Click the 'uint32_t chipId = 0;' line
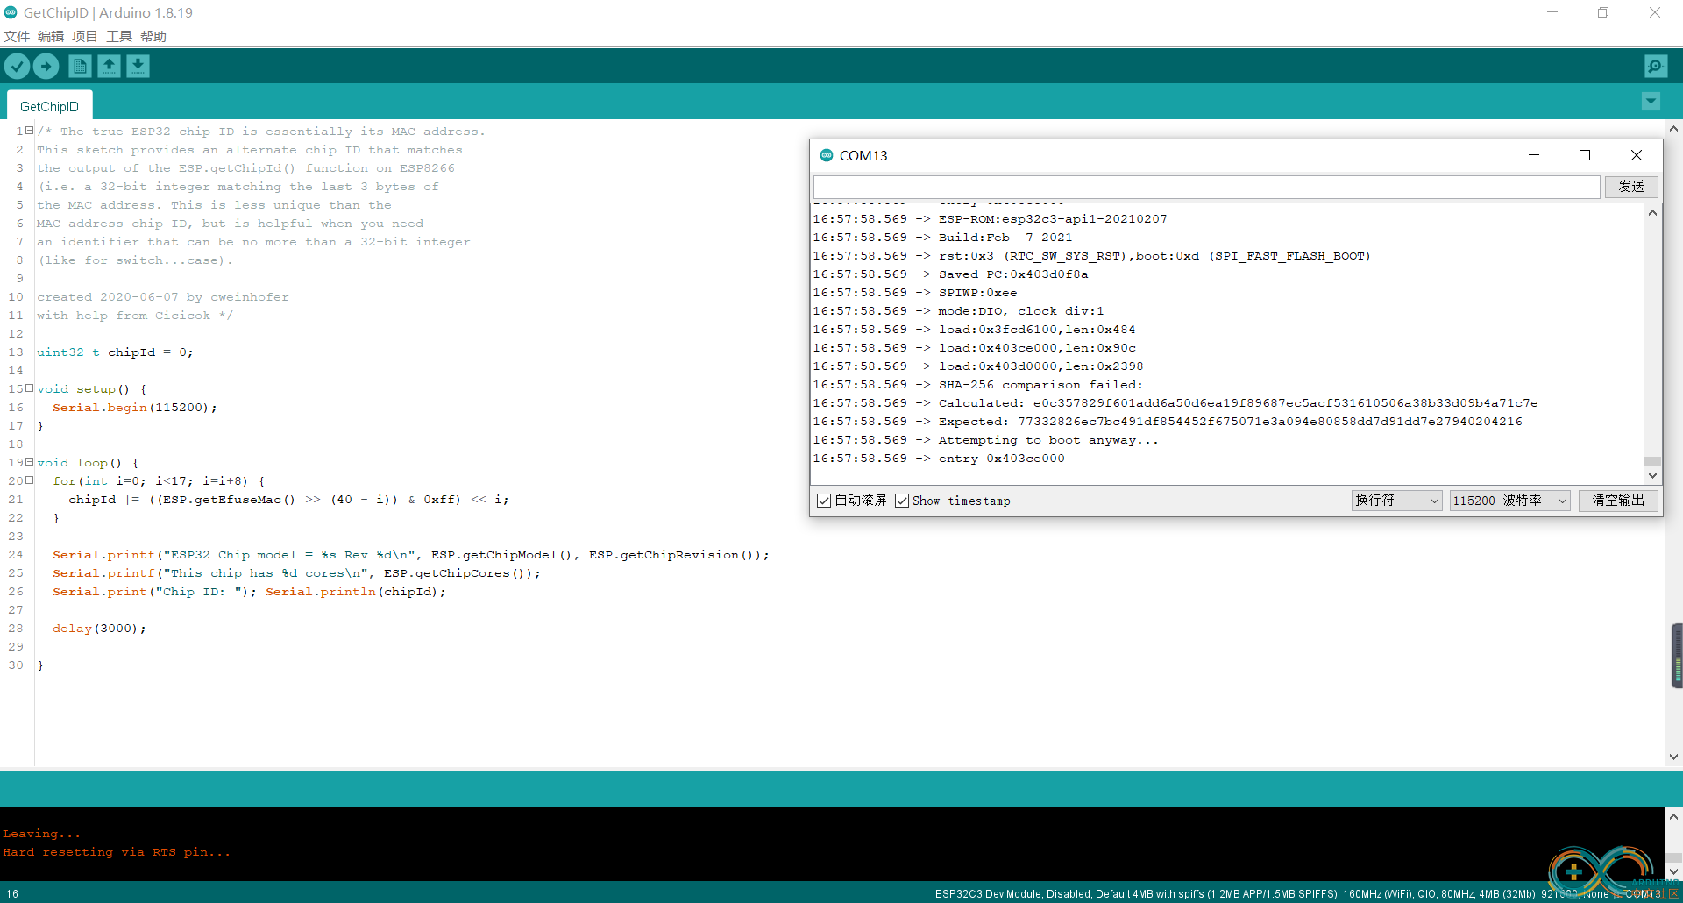The image size is (1683, 903). [x=115, y=352]
